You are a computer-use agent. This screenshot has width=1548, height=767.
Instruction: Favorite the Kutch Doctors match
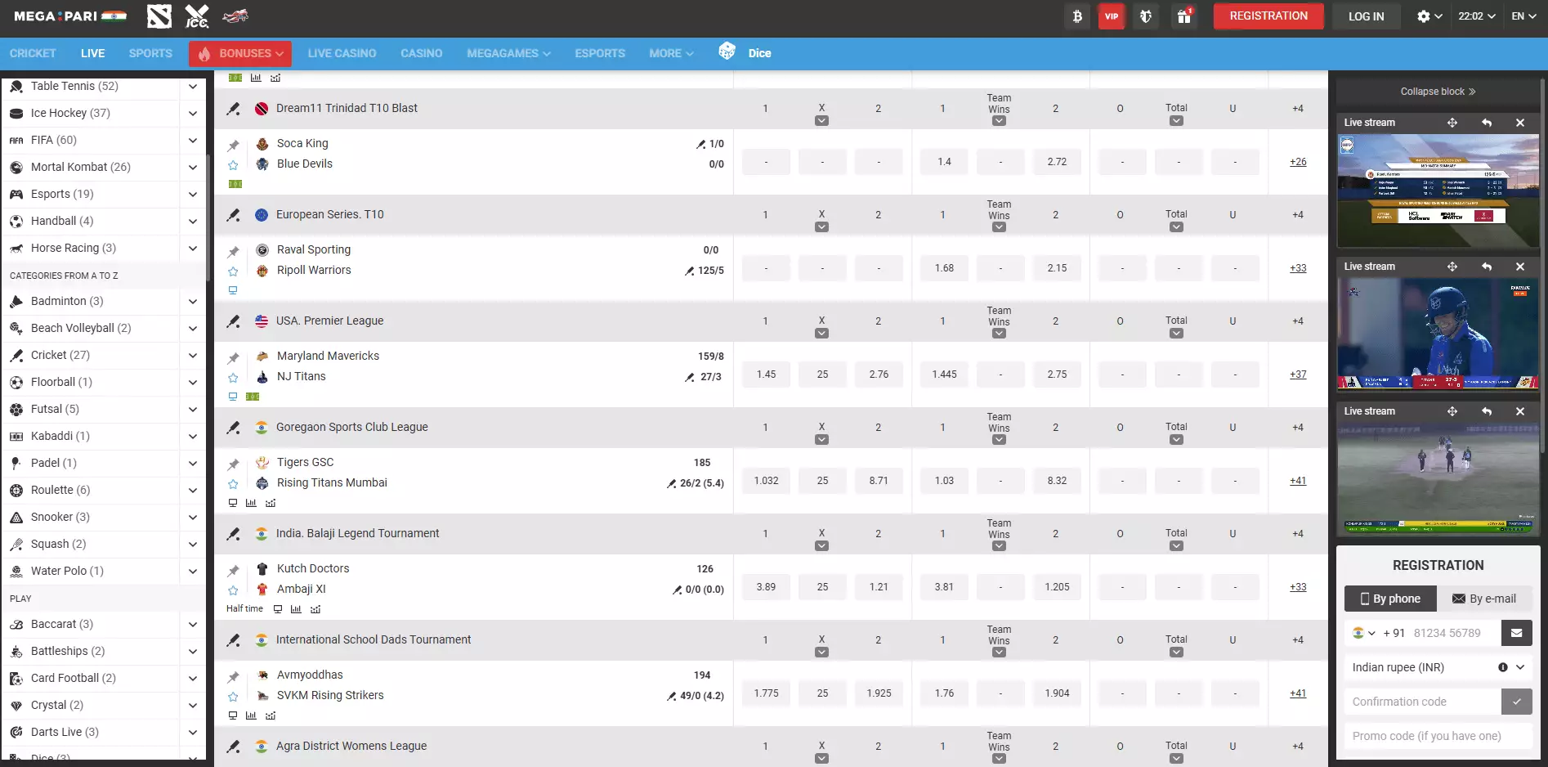click(x=233, y=590)
